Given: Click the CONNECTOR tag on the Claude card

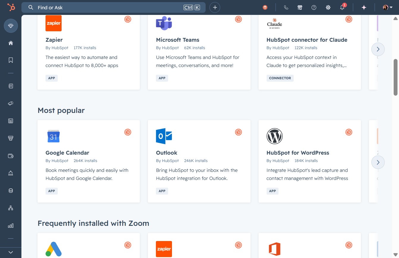Looking at the screenshot, I should [280, 78].
